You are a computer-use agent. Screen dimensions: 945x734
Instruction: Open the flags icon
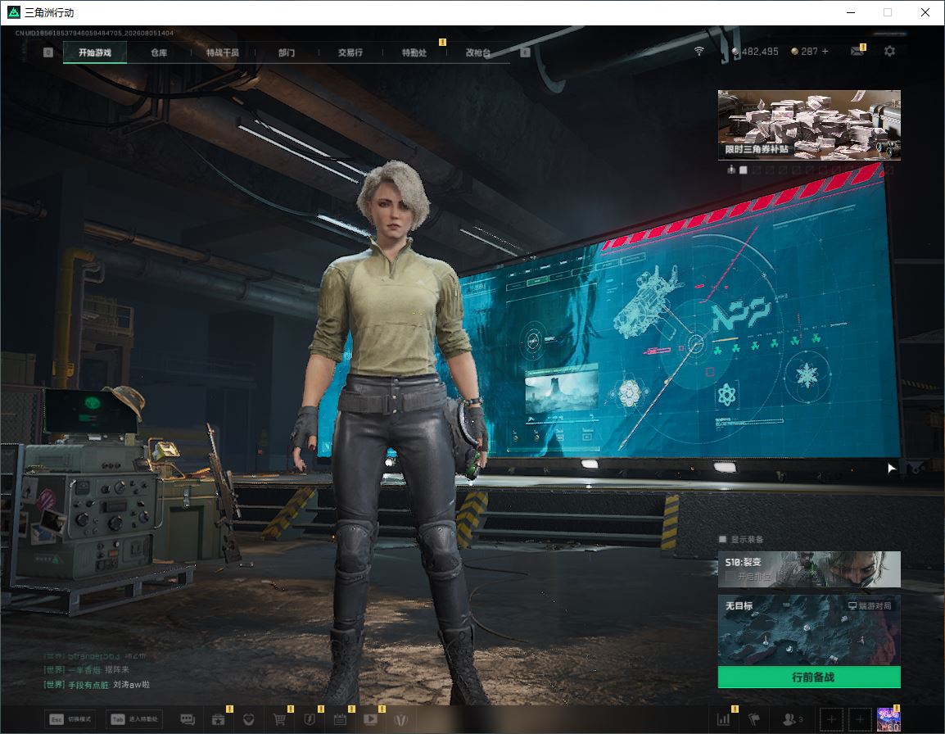[754, 719]
